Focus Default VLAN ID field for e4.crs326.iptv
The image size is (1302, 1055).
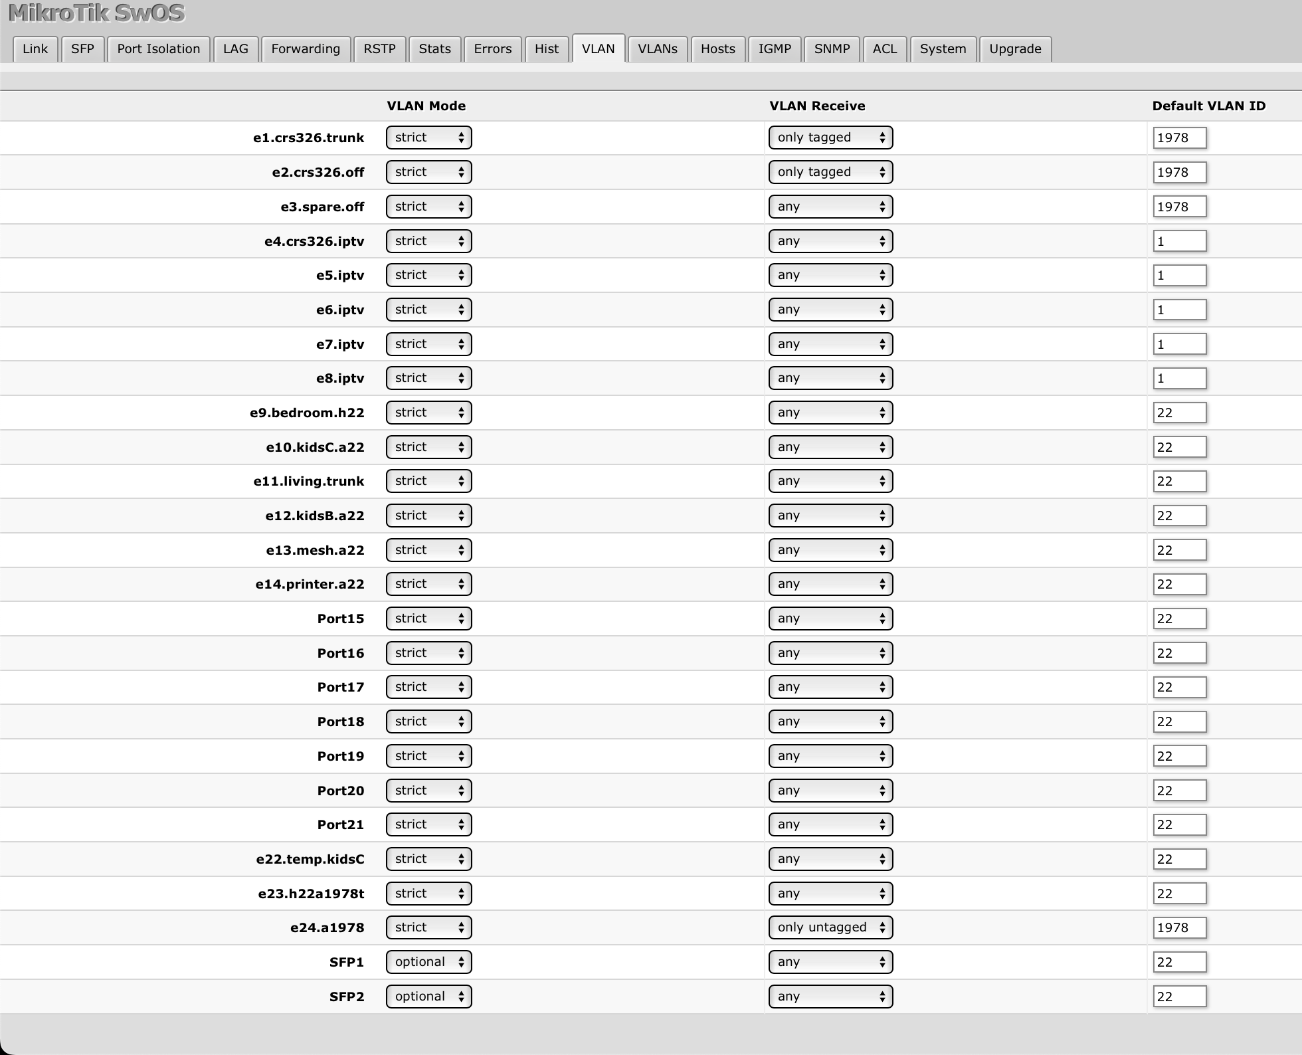pos(1179,241)
